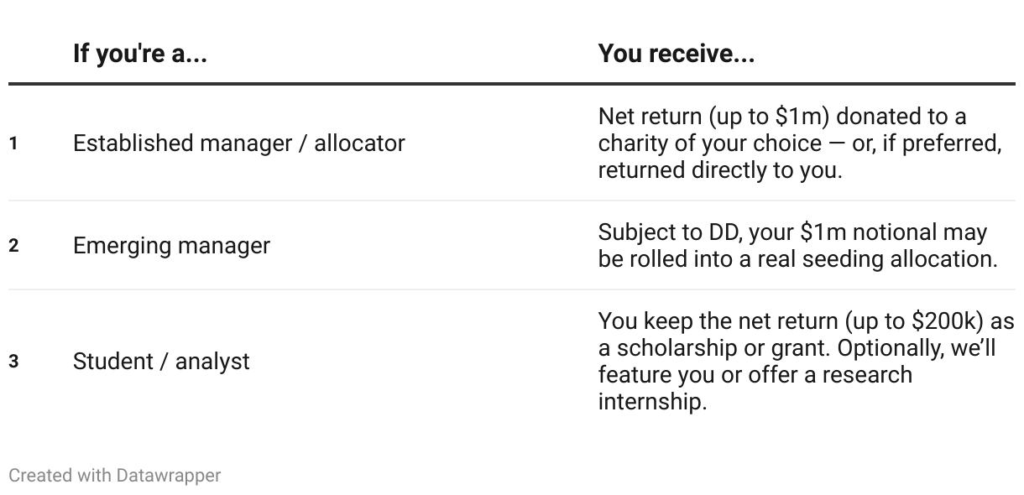Open the "Created with Datawrapper" link

[x=114, y=476]
